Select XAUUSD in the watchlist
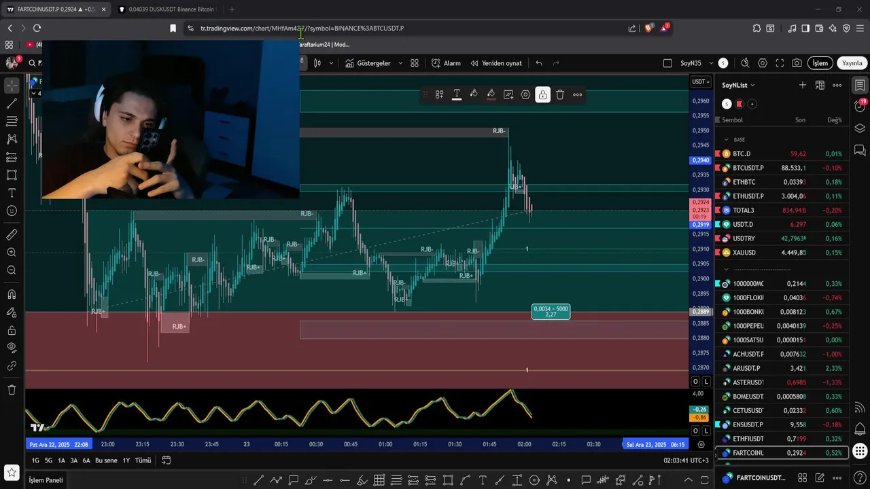This screenshot has width=870, height=489. 782,253
